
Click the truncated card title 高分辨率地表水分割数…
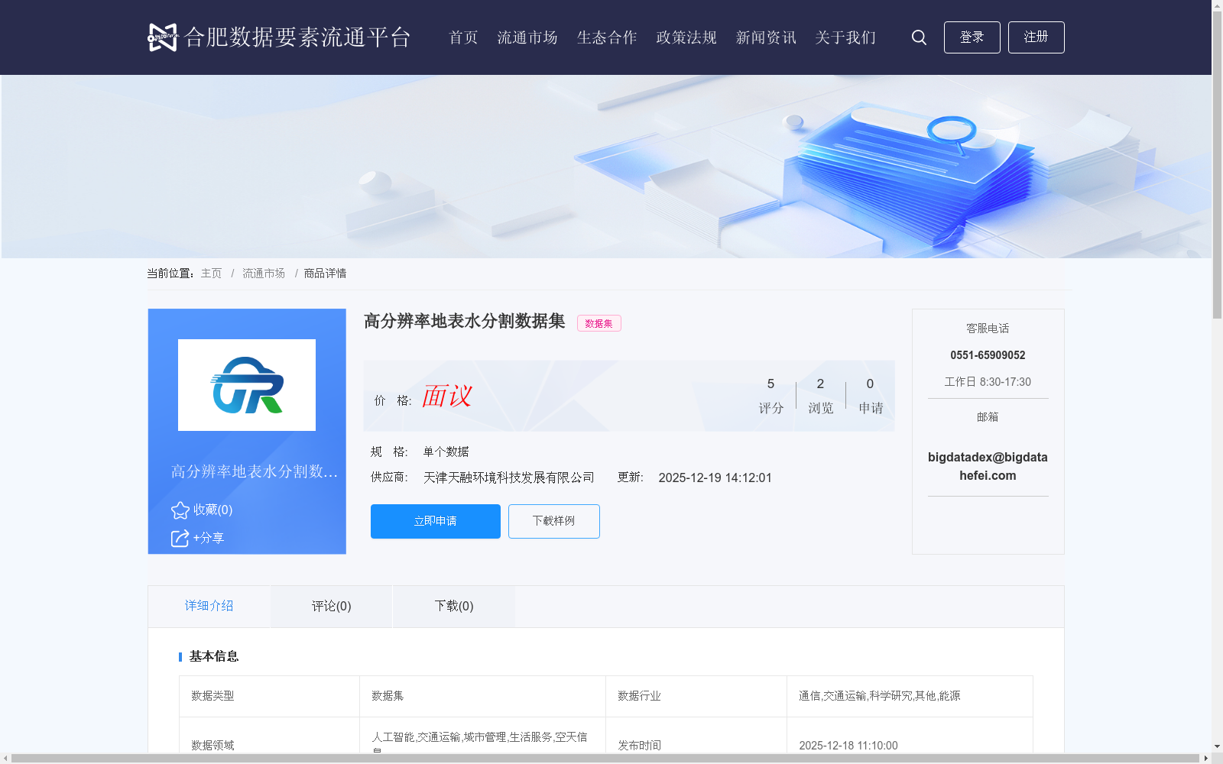[255, 472]
